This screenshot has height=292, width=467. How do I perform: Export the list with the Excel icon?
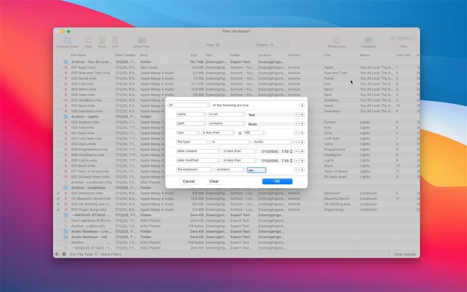(102, 40)
